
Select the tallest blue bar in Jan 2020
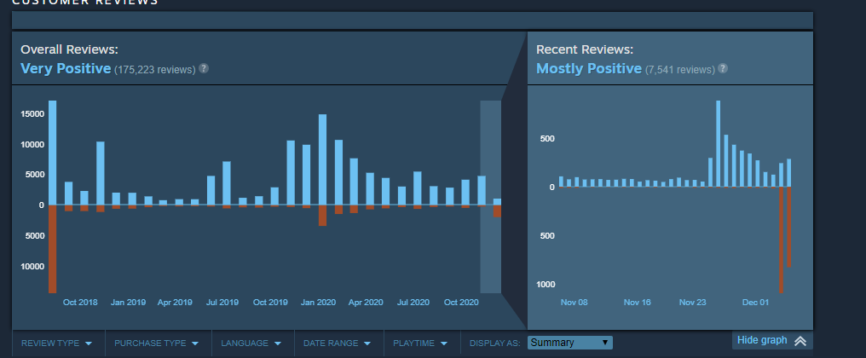(322, 159)
